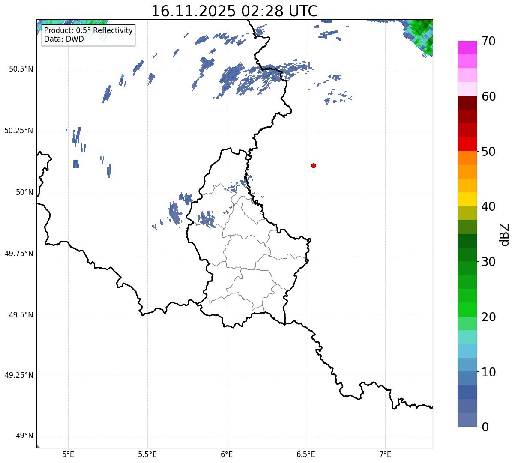Click the 5.5°E longitude label
This screenshot has height=463, width=515.
point(147,454)
